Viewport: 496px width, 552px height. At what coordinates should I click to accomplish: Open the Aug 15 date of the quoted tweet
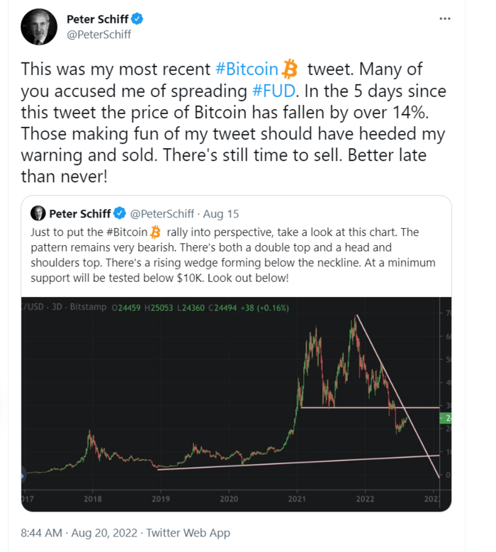point(221,214)
